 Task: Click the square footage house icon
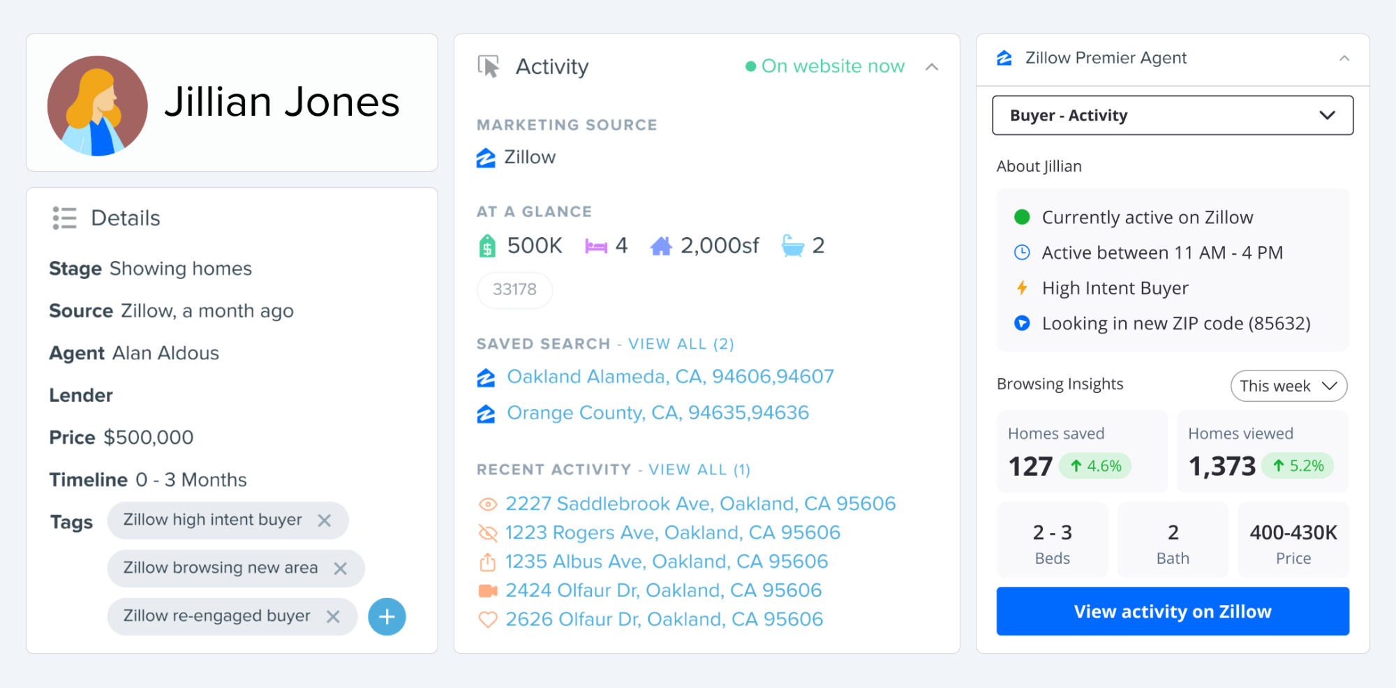click(x=661, y=246)
